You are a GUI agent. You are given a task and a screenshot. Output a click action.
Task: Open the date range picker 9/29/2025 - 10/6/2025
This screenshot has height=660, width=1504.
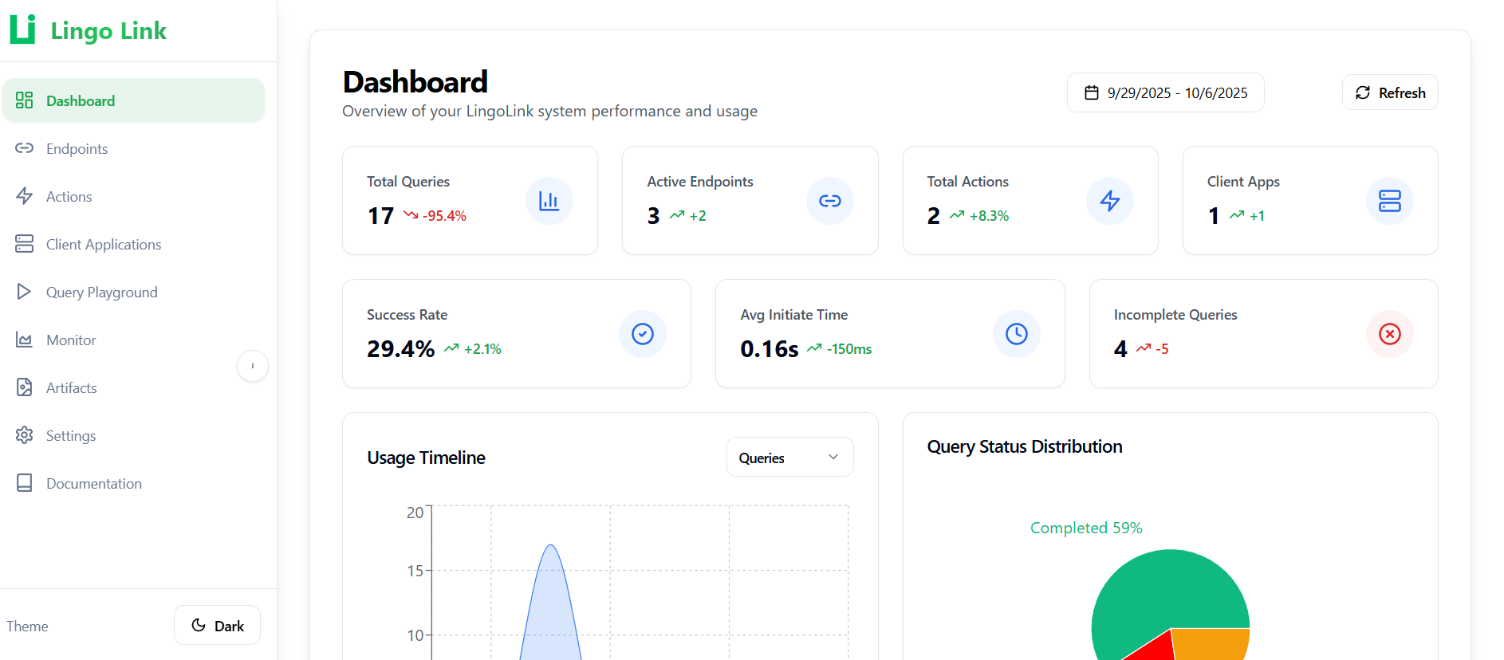pos(1165,93)
